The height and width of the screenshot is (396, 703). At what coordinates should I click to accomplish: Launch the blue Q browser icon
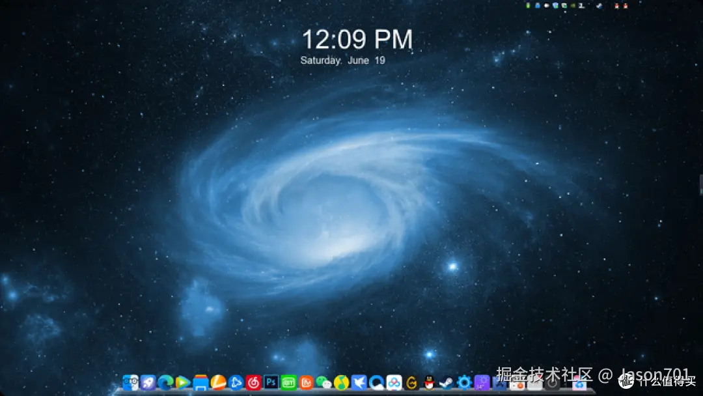click(x=376, y=382)
